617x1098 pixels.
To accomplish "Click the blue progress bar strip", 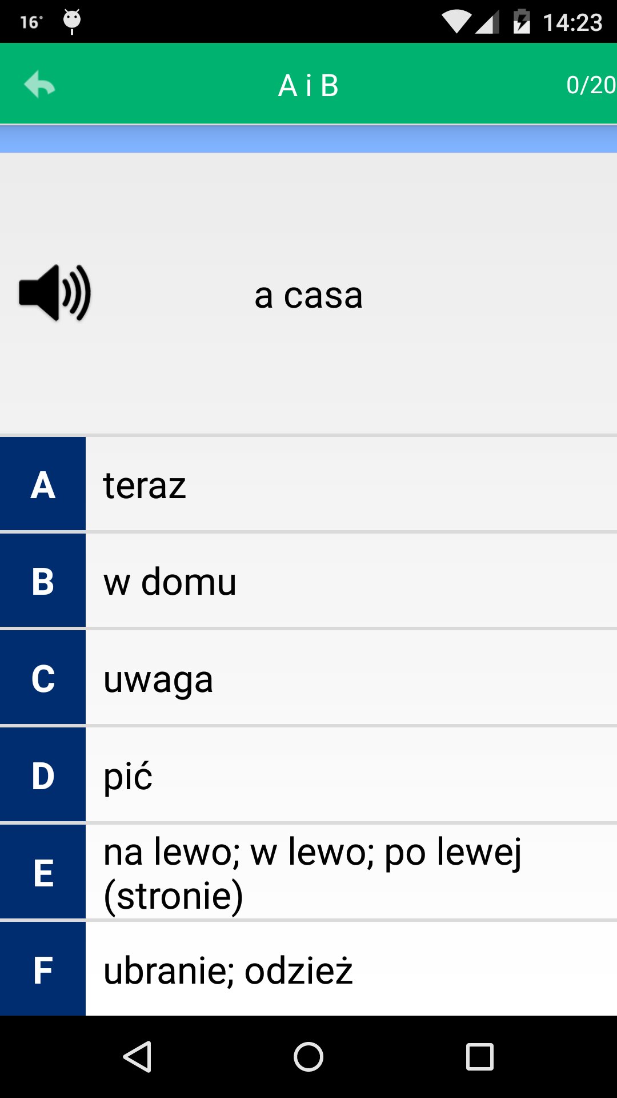I will pyautogui.click(x=308, y=139).
